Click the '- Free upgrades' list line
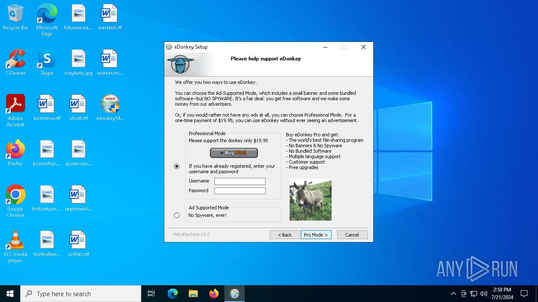This screenshot has height=302, width=538. coord(302,167)
